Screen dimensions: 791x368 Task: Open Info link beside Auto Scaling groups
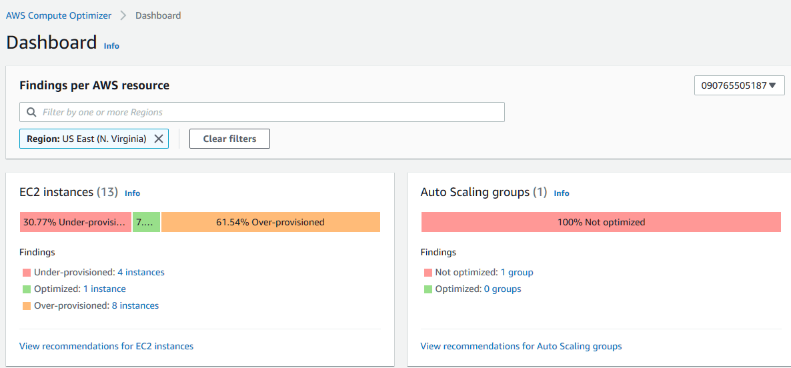click(x=562, y=193)
